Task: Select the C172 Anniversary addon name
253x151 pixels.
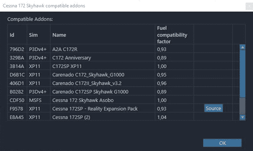Action: coord(72,58)
